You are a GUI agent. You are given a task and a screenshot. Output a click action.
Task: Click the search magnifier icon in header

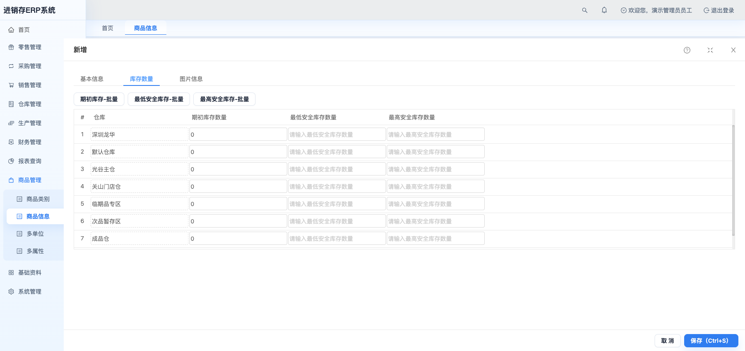pyautogui.click(x=585, y=10)
